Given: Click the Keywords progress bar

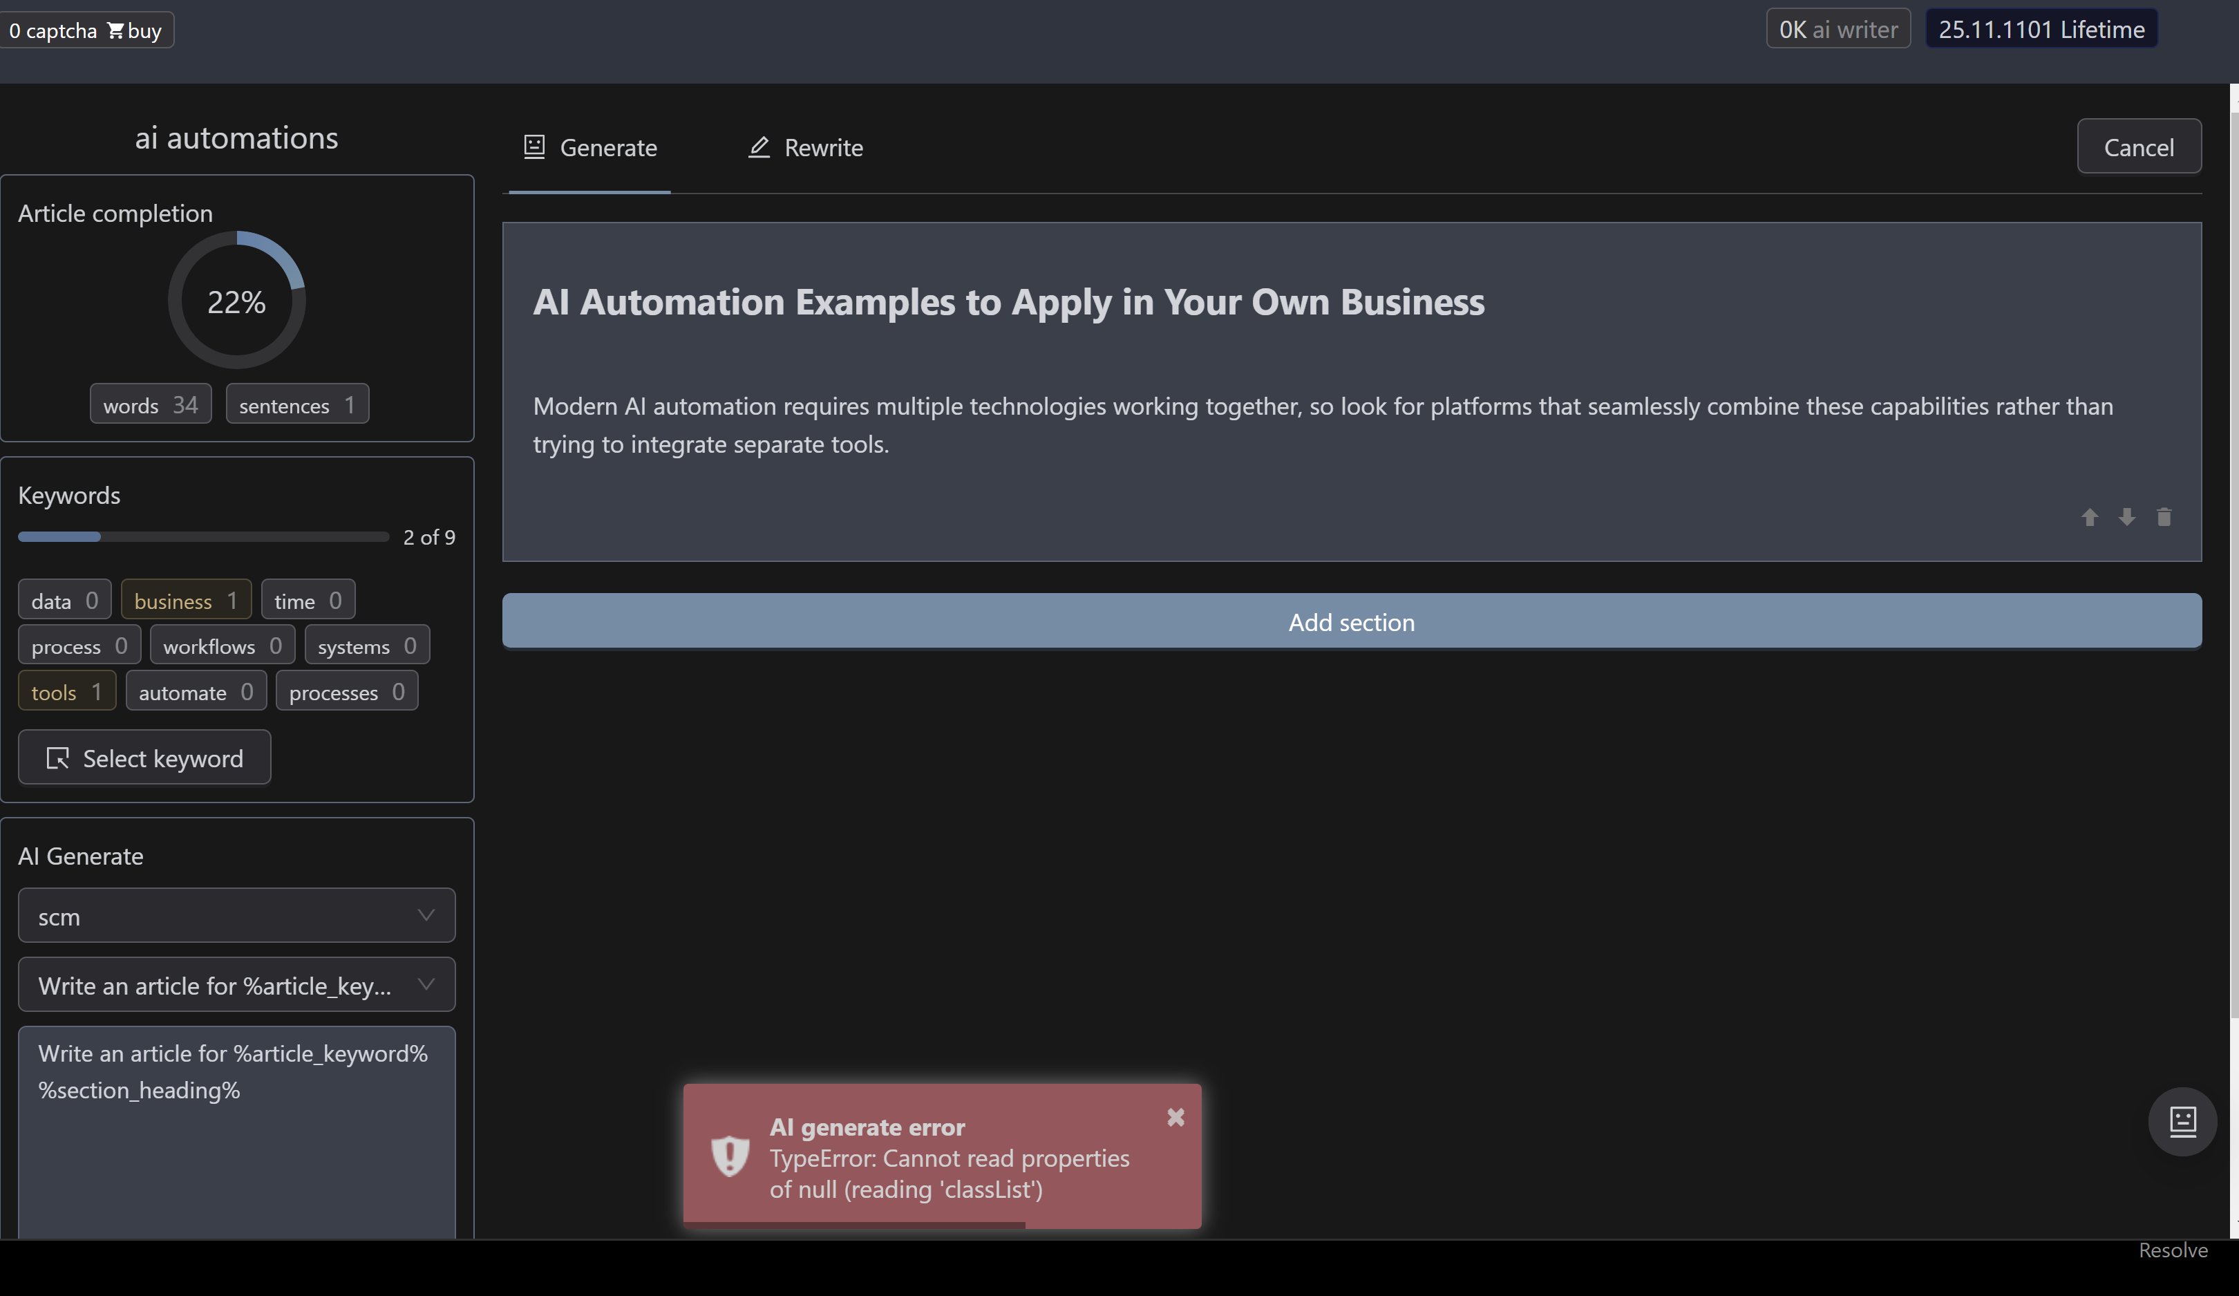Looking at the screenshot, I should (x=203, y=537).
